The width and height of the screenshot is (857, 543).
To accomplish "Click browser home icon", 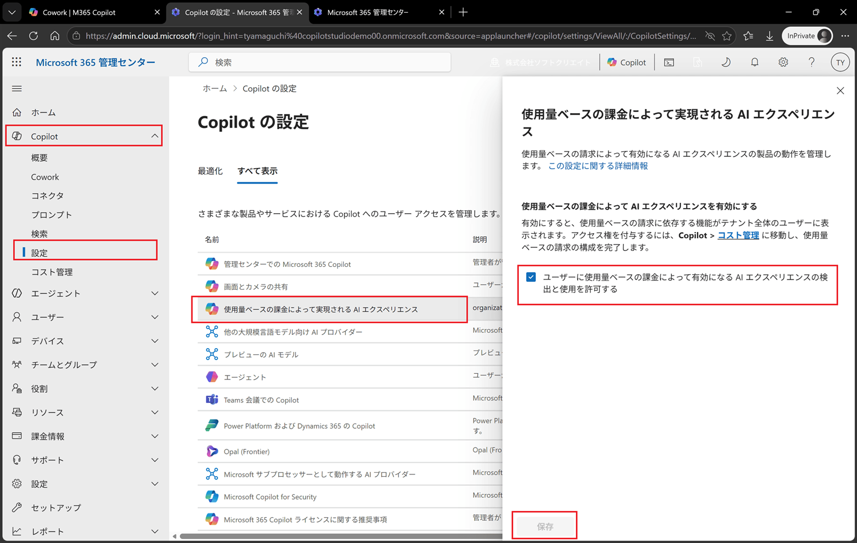I will click(x=55, y=35).
